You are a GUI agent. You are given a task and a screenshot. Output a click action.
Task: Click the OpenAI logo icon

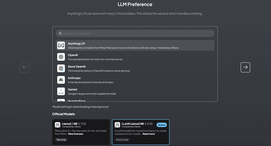tap(61, 57)
